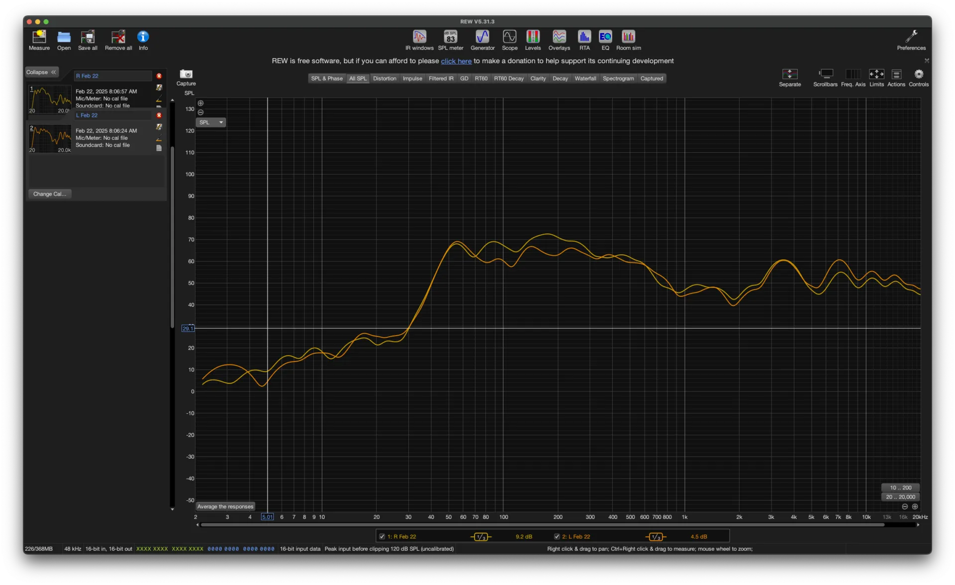
Task: Collapse the measurements side panel
Action: click(x=42, y=72)
